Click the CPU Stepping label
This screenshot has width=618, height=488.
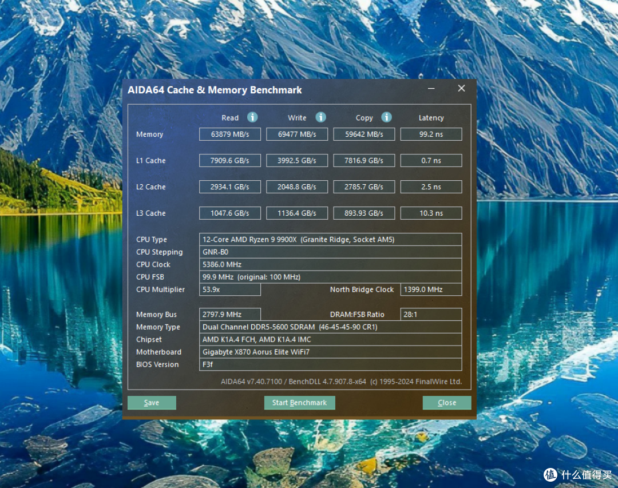[159, 252]
